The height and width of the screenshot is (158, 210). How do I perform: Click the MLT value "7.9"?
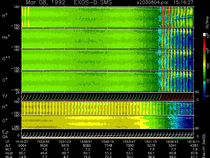tap(195, 149)
